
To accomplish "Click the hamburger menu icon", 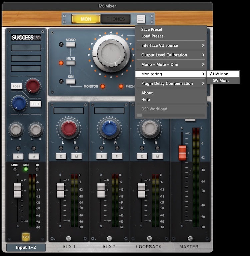I will tap(141, 19).
